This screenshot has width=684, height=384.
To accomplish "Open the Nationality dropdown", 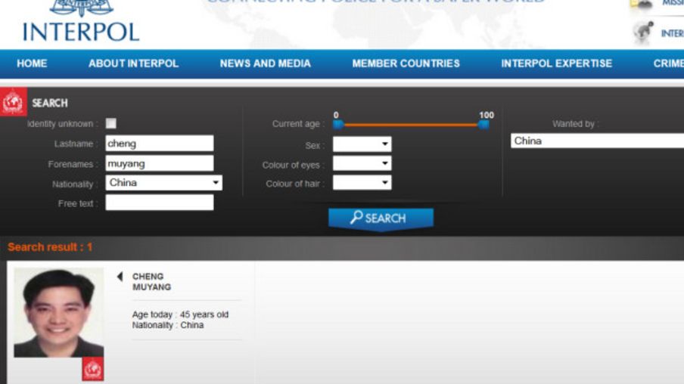I will click(x=163, y=183).
